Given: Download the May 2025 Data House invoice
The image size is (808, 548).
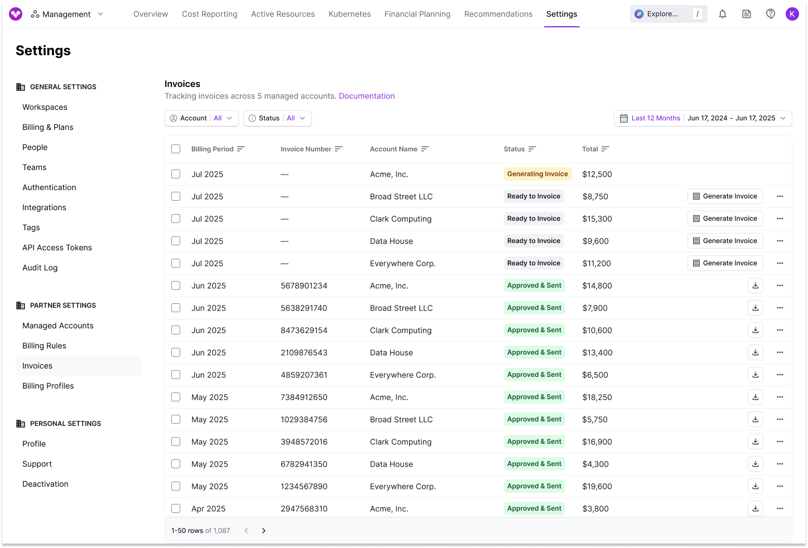Looking at the screenshot, I should tap(755, 464).
